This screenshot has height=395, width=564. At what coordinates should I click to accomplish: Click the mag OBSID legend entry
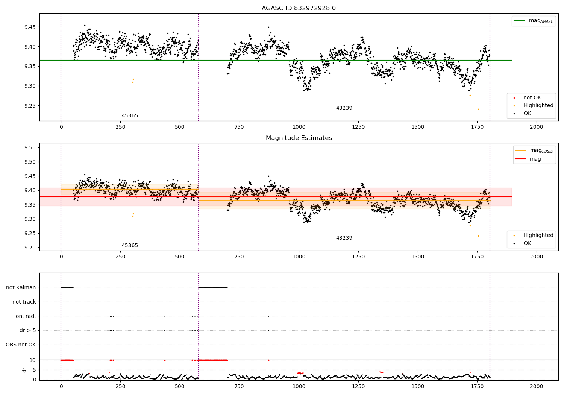coord(534,150)
